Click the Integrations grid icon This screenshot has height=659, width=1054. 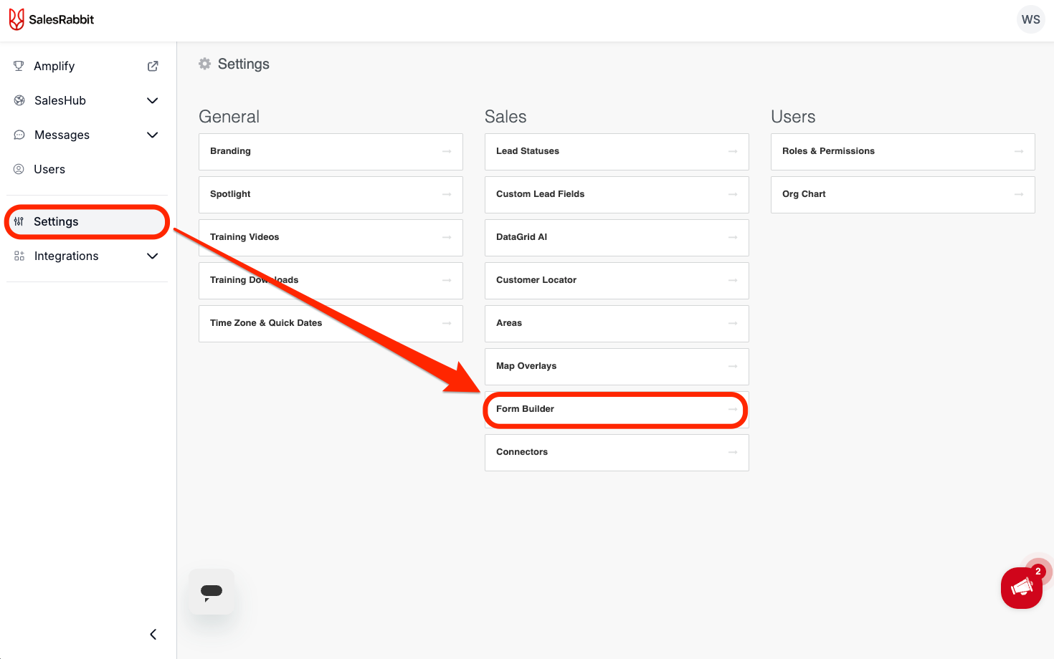click(19, 256)
